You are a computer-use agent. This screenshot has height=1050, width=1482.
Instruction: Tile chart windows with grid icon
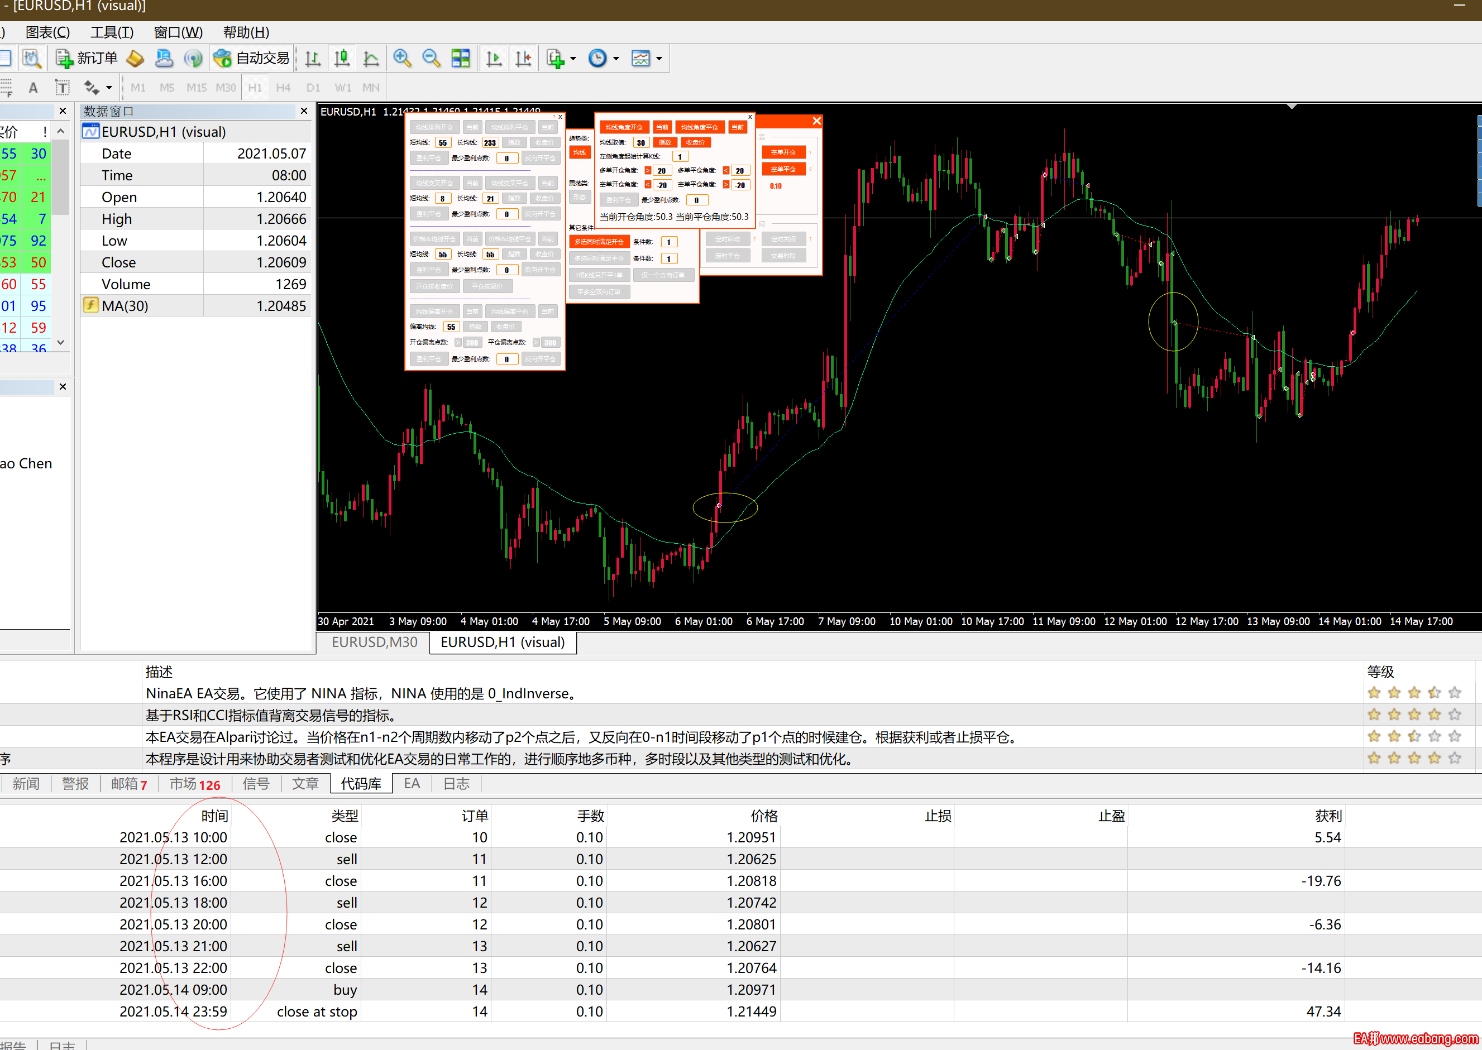tap(461, 58)
